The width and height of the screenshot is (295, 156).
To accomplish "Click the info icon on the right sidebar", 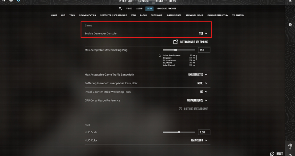I will pyautogui.click(x=290, y=25).
